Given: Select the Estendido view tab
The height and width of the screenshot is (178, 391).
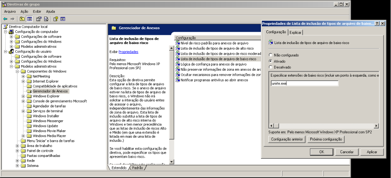Looking at the screenshot, I should [x=119, y=168].
